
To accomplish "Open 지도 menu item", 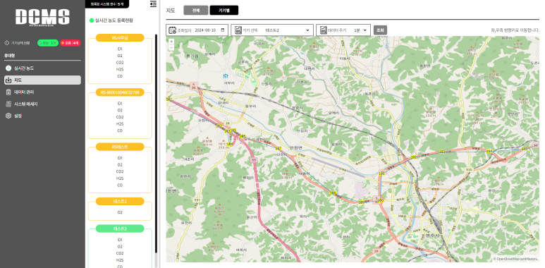I will point(42,80).
